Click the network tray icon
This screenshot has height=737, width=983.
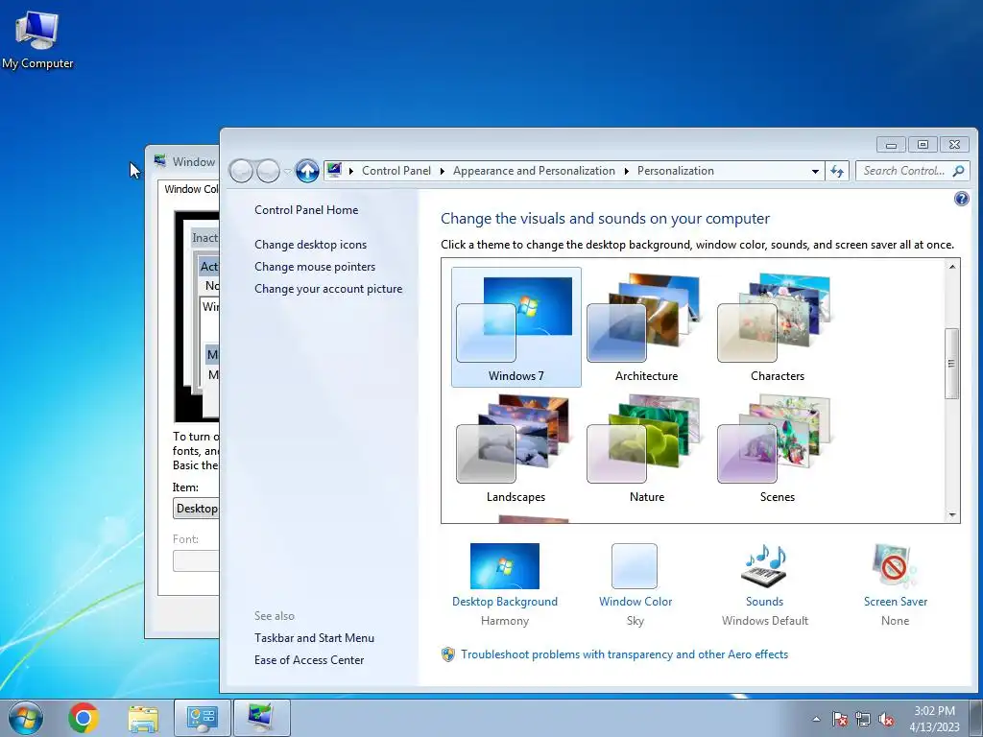[x=863, y=719]
